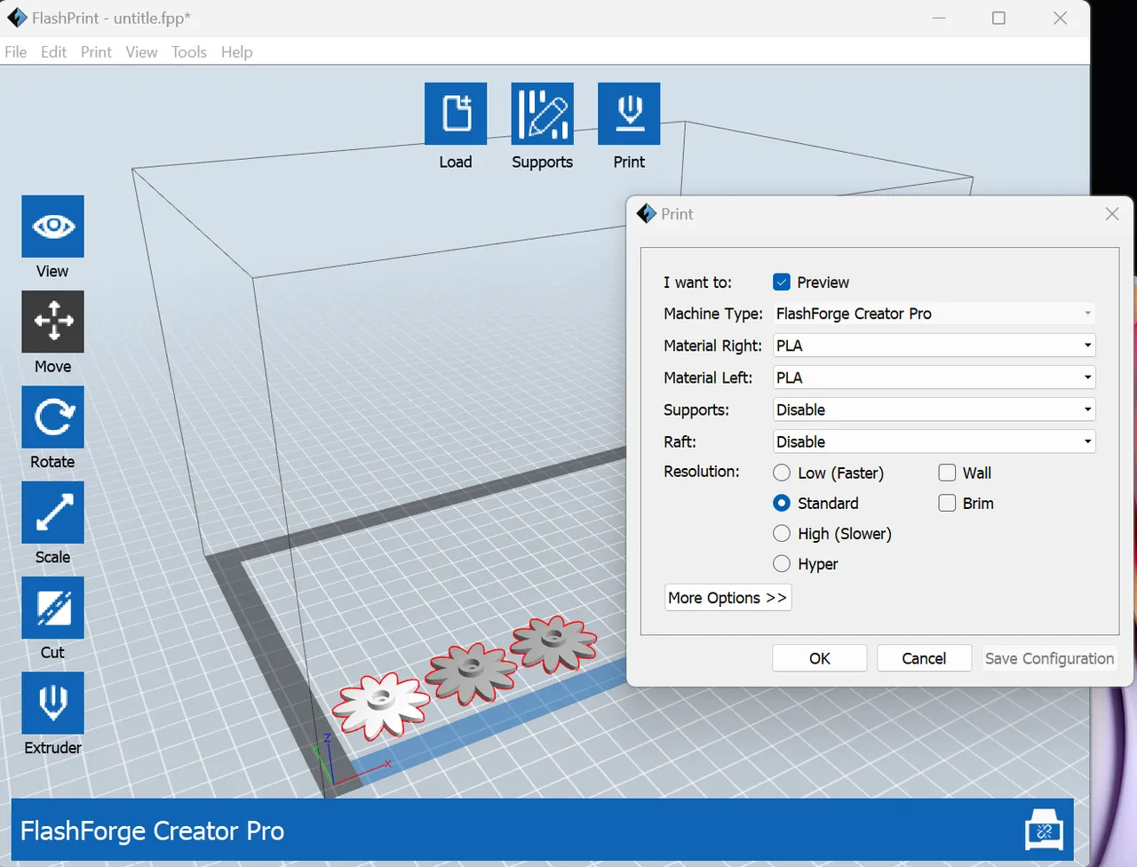
Task: Expand More Options >>
Action: coord(728,598)
